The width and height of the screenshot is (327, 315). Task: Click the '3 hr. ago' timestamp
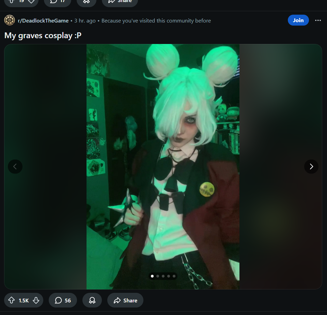[x=85, y=21]
